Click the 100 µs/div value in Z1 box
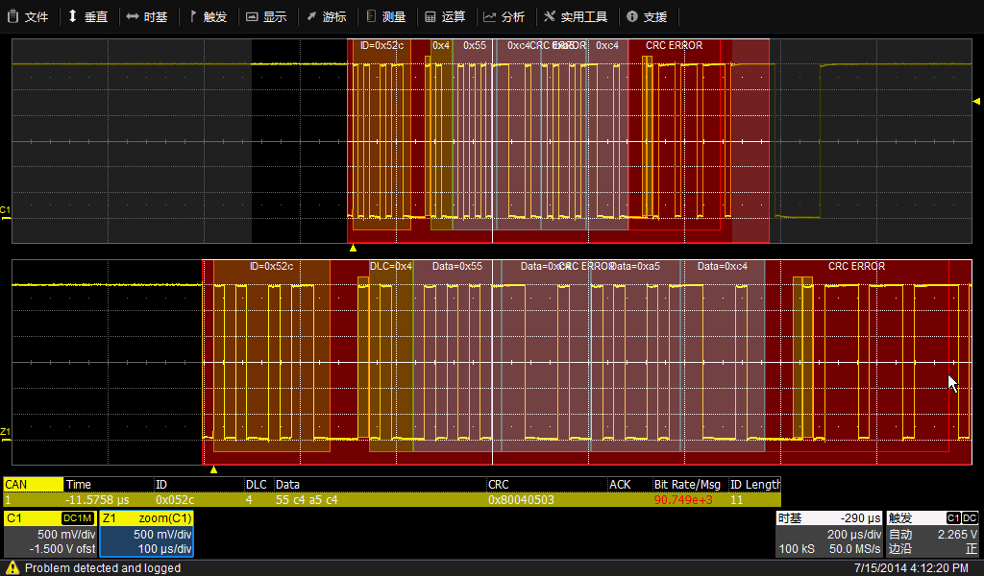984x576 pixels. [x=165, y=549]
